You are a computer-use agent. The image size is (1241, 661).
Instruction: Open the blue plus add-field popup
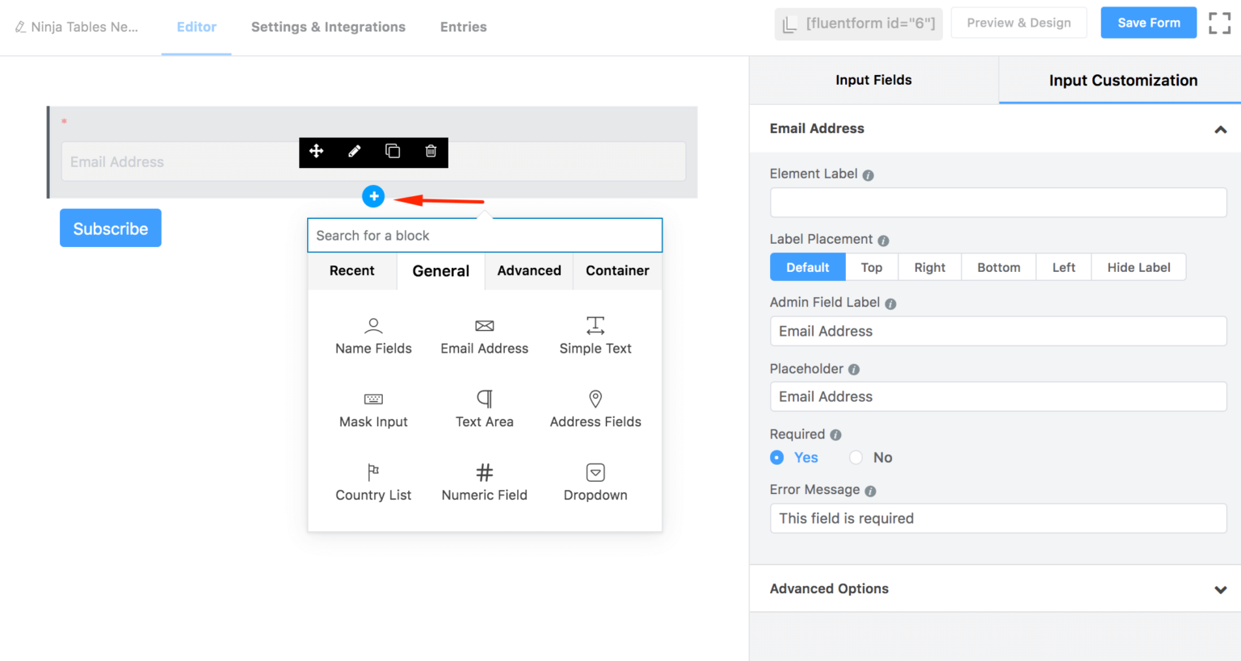pos(373,196)
